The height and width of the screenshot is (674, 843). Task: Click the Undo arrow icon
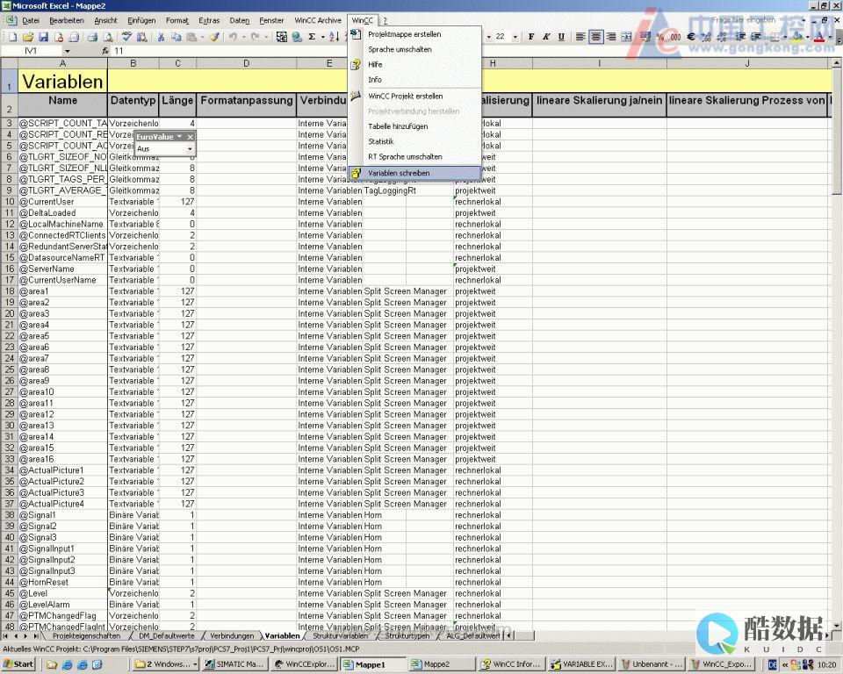[233, 37]
